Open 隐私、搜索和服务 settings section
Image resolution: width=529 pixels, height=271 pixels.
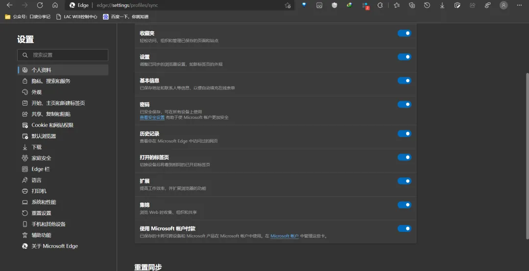click(x=63, y=81)
